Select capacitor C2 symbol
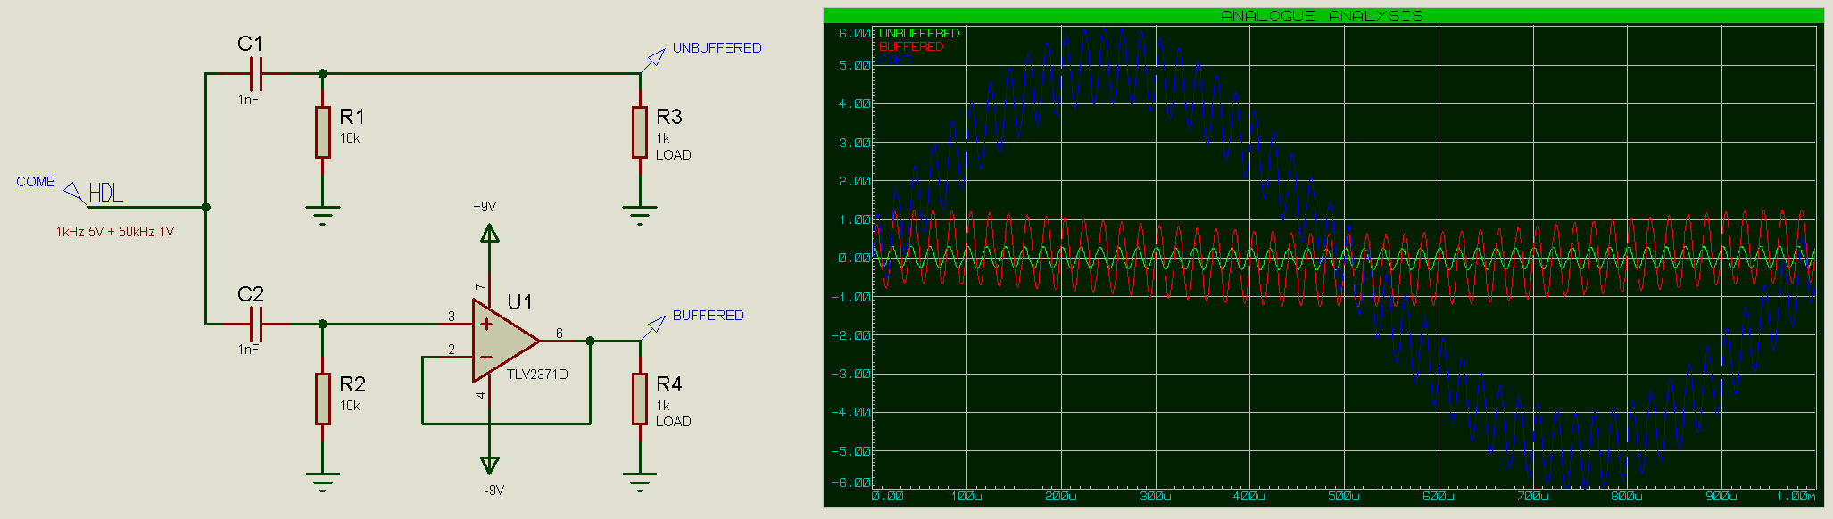 pyautogui.click(x=256, y=324)
